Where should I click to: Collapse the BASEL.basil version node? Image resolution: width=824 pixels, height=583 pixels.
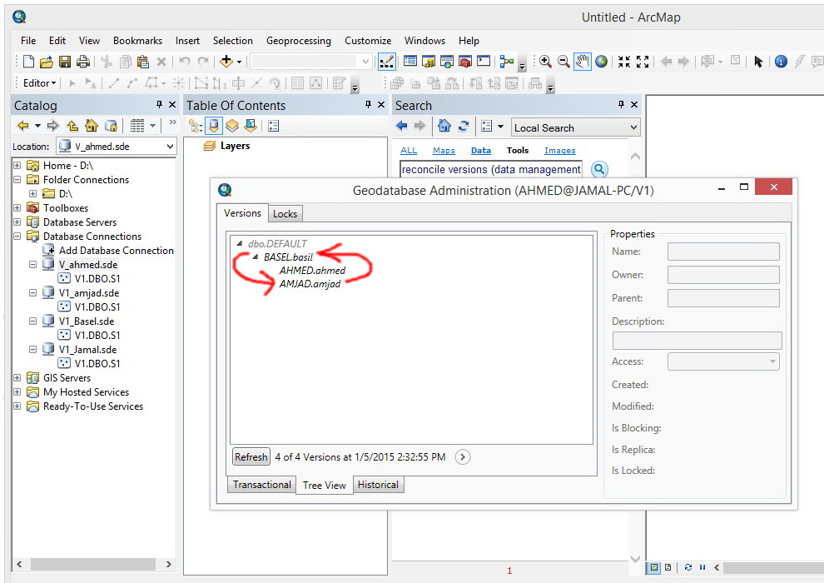pyautogui.click(x=256, y=257)
